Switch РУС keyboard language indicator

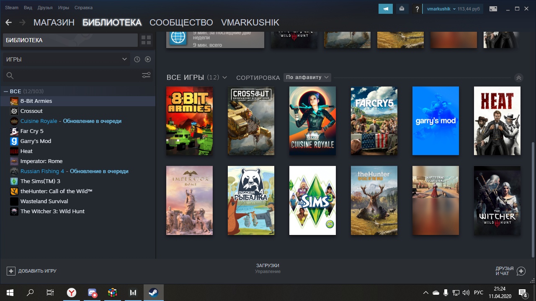478,293
